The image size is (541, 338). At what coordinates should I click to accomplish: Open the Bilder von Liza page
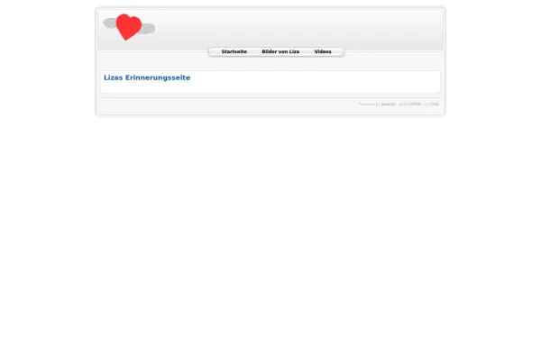(280, 51)
